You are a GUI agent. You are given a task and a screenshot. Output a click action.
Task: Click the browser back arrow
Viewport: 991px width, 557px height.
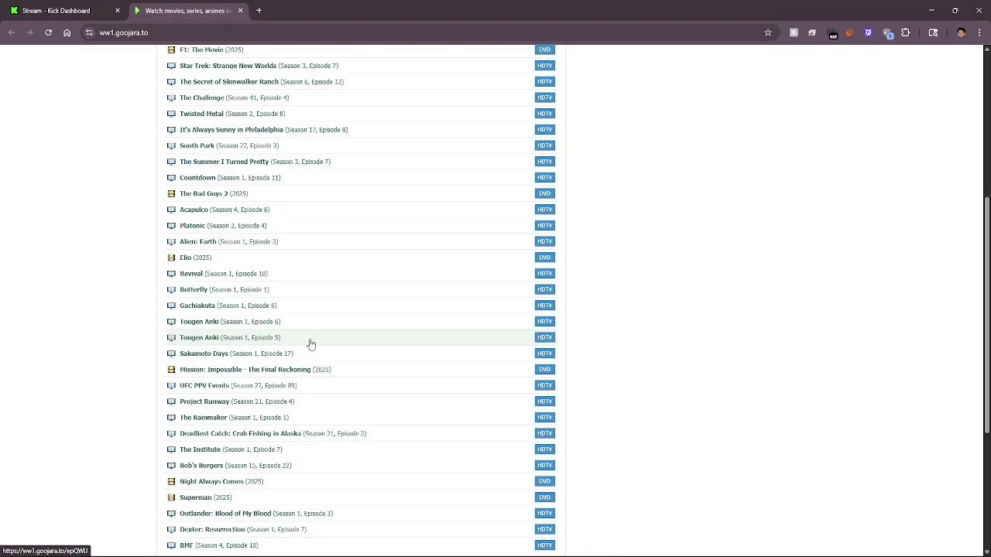pos(12,32)
